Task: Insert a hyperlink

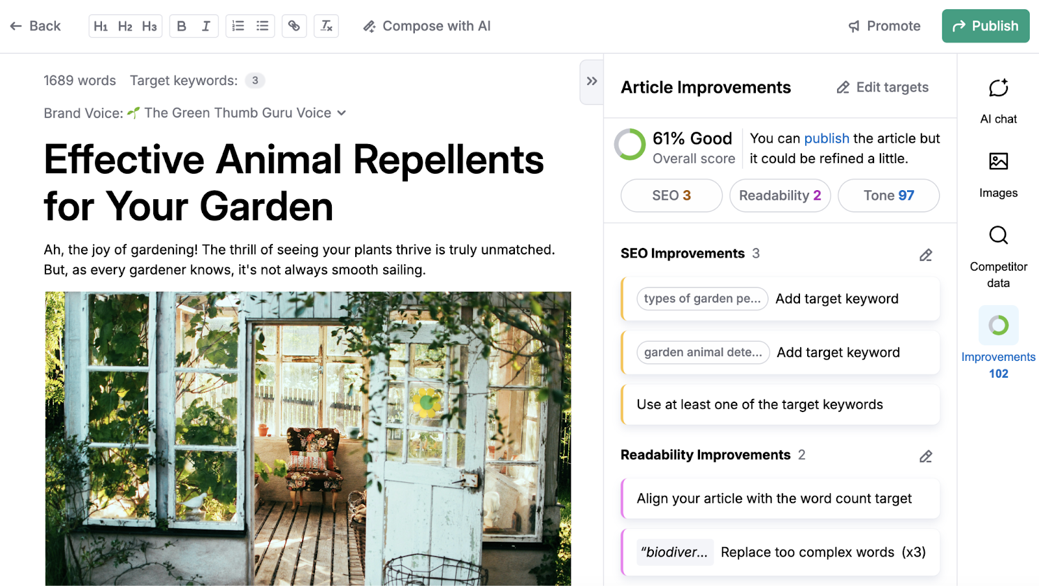Action: pyautogui.click(x=294, y=26)
